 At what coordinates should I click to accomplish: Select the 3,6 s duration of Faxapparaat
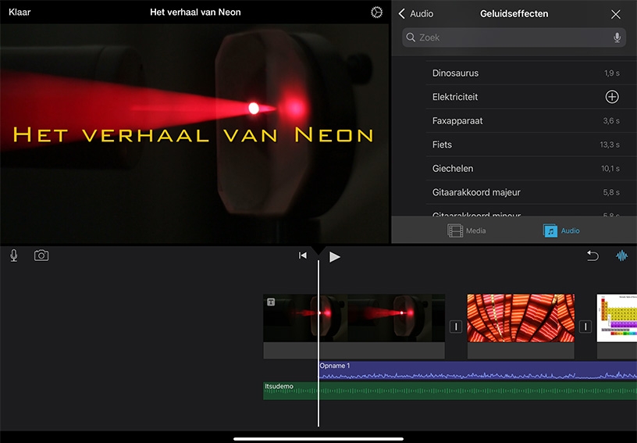(x=611, y=120)
